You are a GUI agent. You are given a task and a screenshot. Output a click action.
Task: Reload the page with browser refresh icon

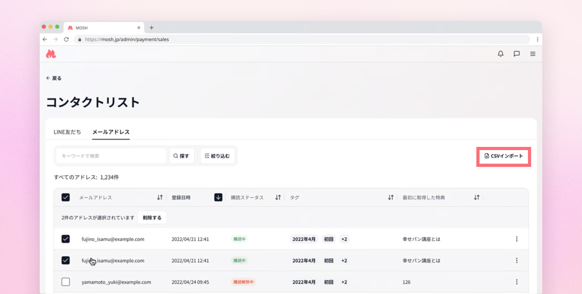[x=66, y=39]
